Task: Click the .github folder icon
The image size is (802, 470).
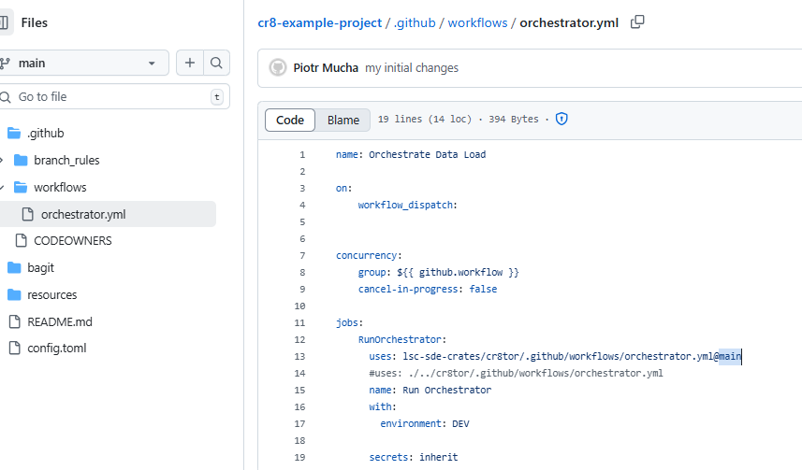Action: coord(14,134)
